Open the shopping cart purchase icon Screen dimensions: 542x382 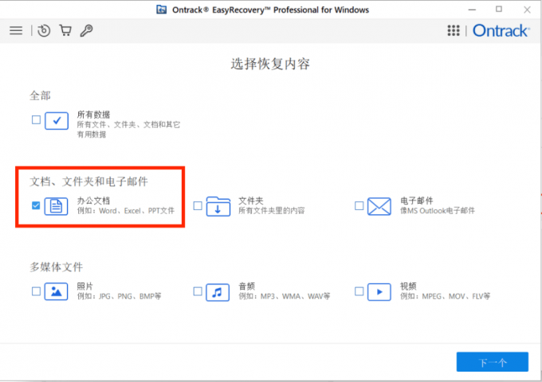point(65,30)
